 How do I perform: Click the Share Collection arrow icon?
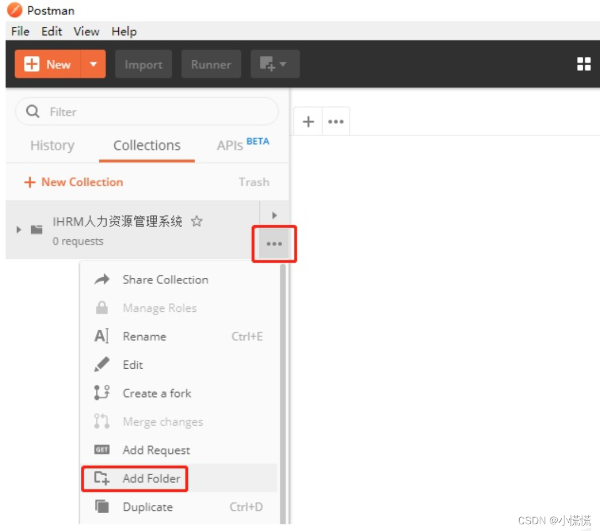[x=102, y=279]
